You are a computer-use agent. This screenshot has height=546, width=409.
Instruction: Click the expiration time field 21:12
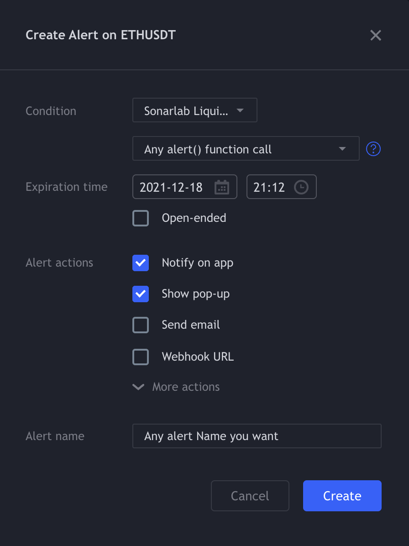[269, 187]
